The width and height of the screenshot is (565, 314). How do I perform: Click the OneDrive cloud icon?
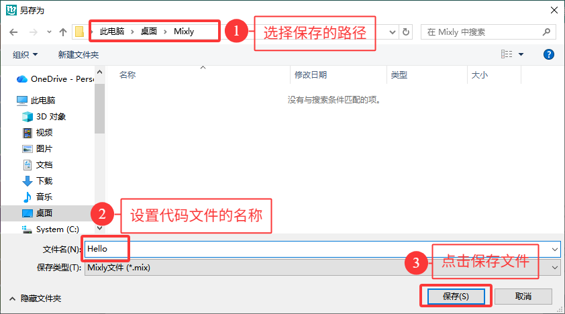tap(22, 79)
